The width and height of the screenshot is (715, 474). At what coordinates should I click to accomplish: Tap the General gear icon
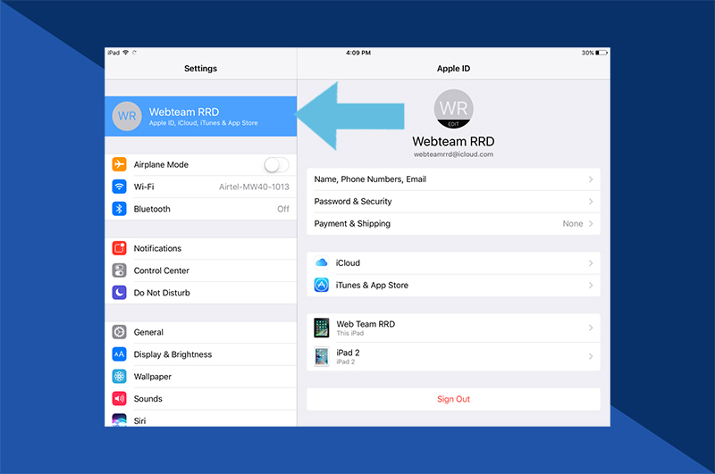119,332
